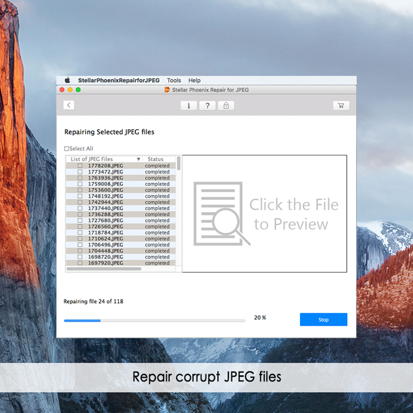Close the window with red button
Image resolution: width=413 pixels, height=413 pixels.
tap(62, 90)
